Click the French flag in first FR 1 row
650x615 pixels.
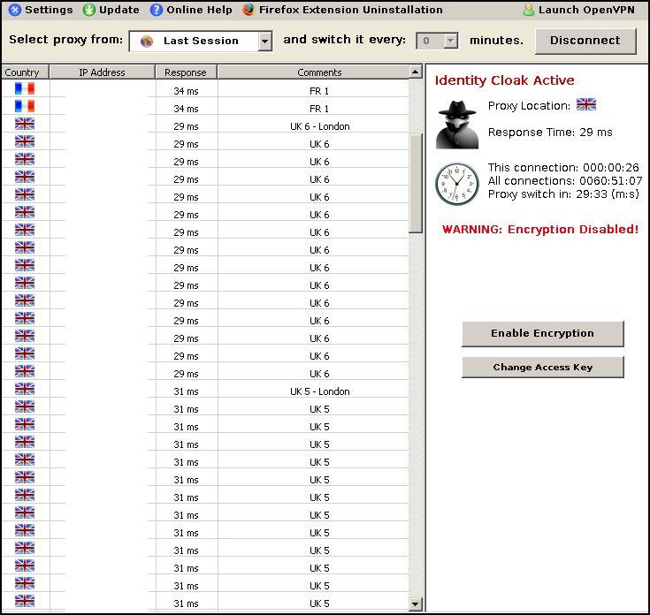25,88
